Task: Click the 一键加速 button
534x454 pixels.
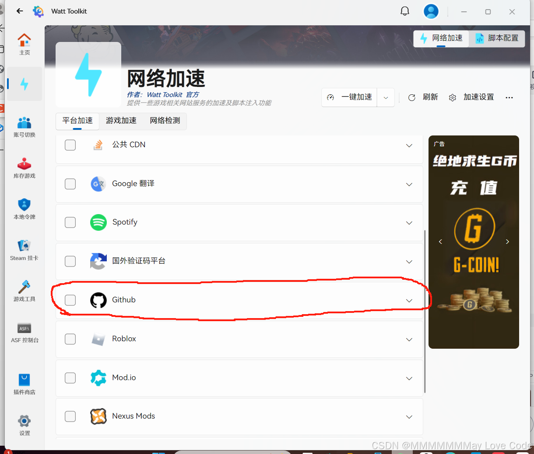Action: (350, 97)
